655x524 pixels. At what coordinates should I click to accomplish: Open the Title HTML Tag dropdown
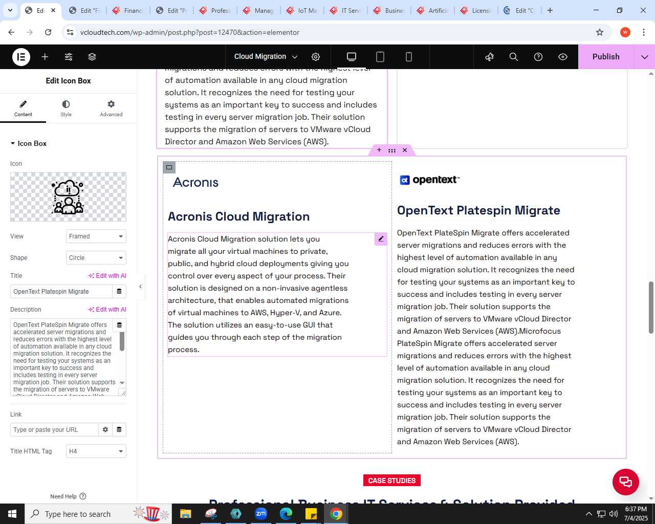pyautogui.click(x=96, y=451)
